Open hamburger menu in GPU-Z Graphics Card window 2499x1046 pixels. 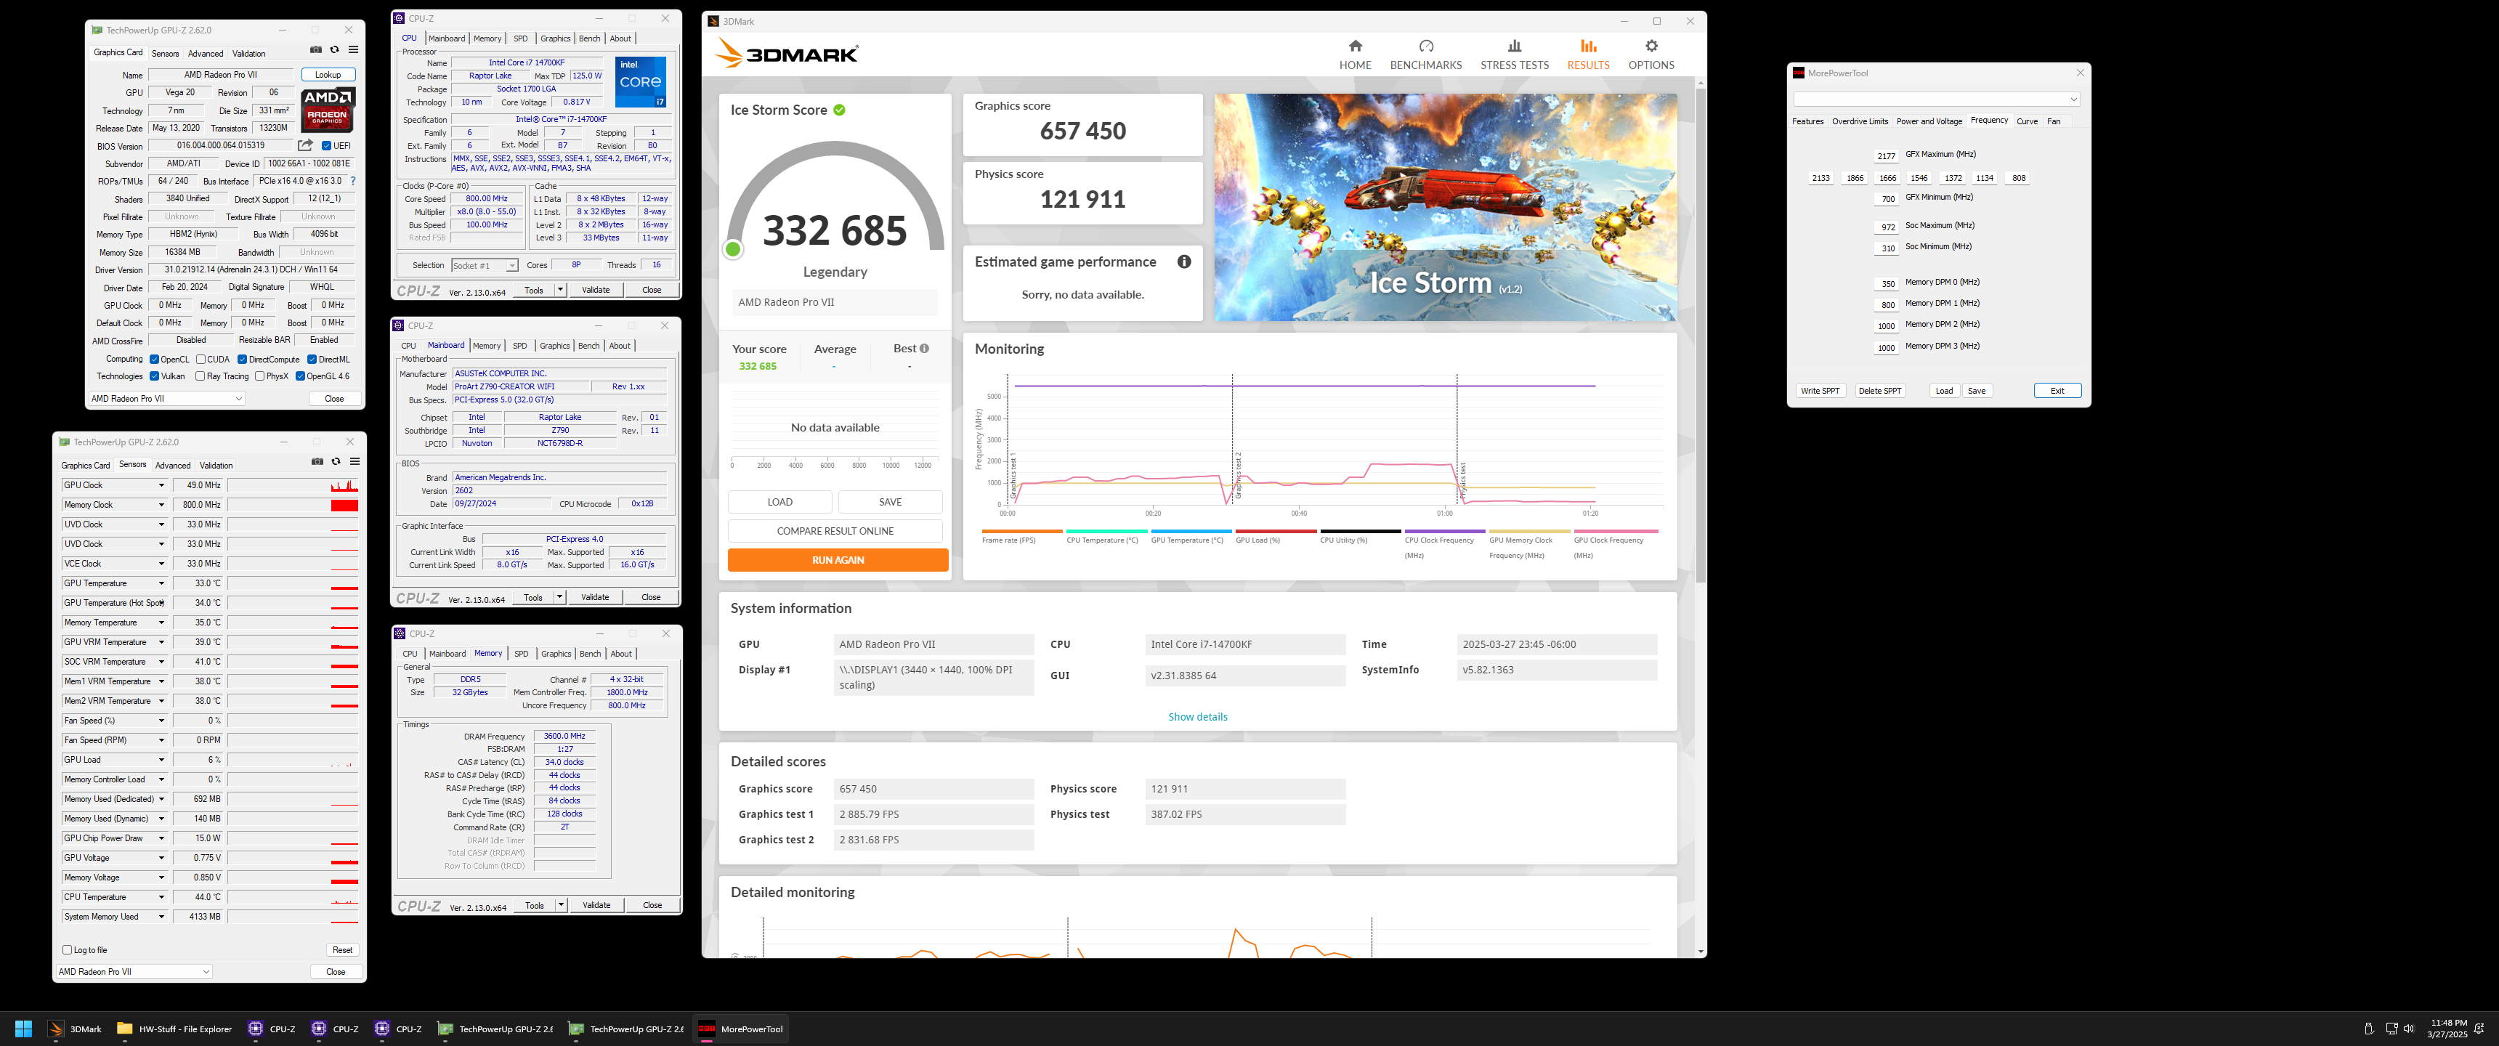353,49
